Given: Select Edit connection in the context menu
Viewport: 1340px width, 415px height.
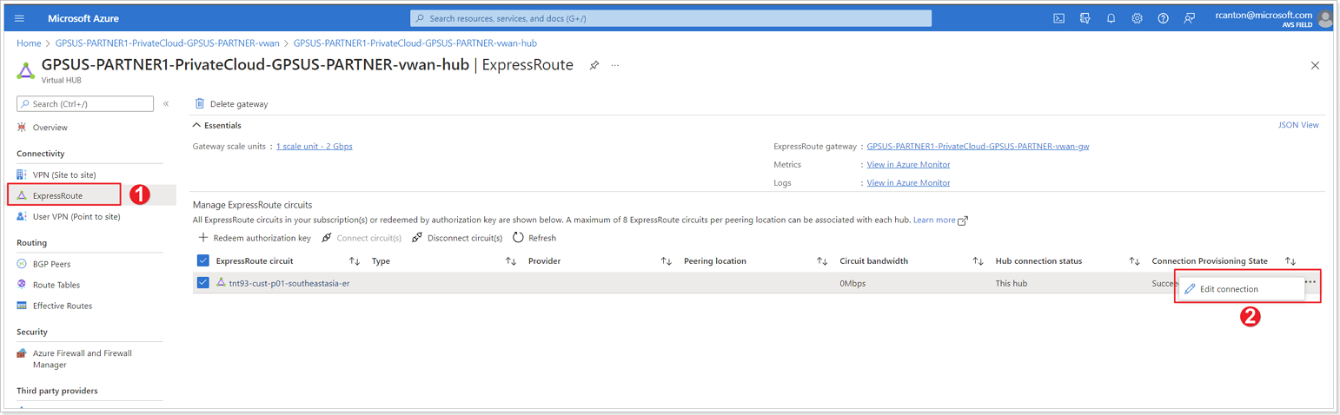Looking at the screenshot, I should pyautogui.click(x=1240, y=289).
